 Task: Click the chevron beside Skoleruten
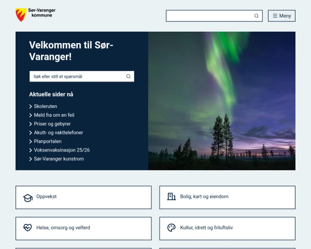pyautogui.click(x=31, y=106)
